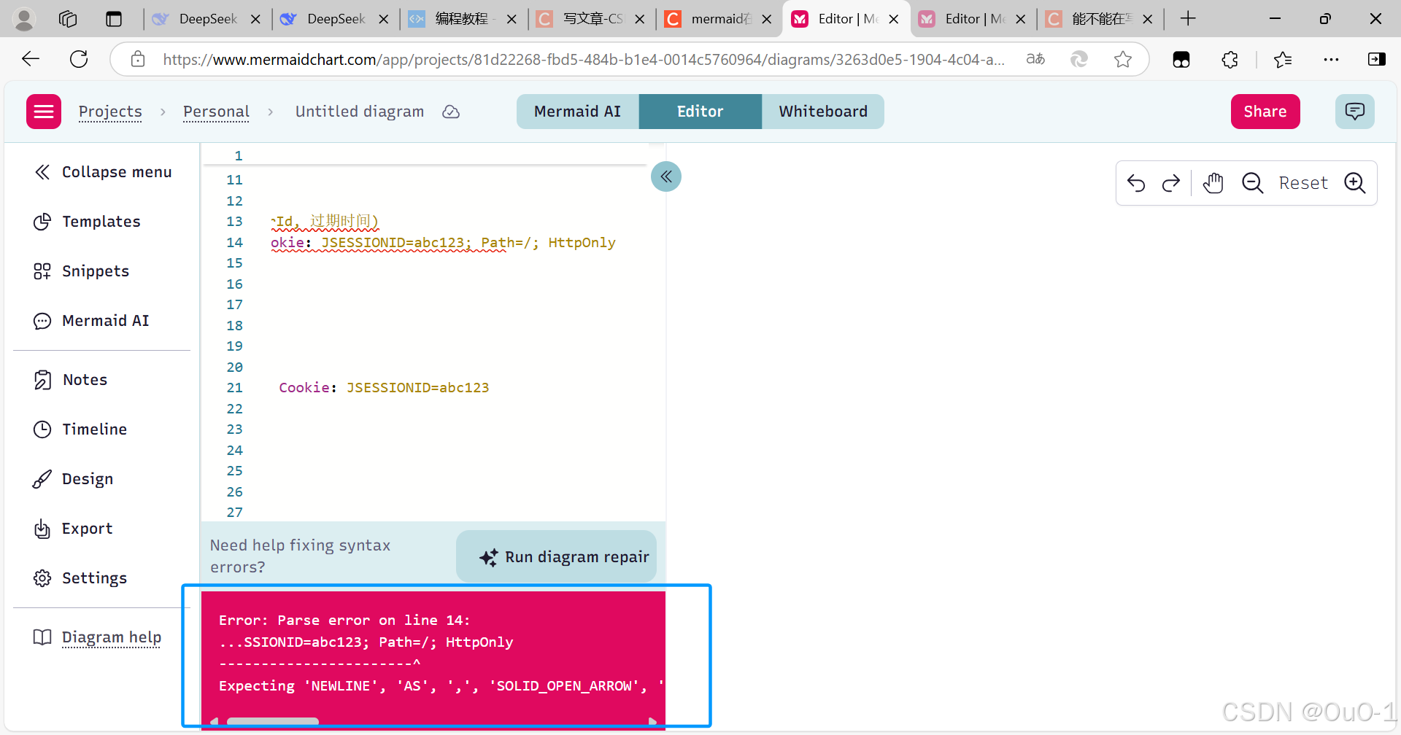Run diagram repair
1401x735 pixels.
pos(557,556)
